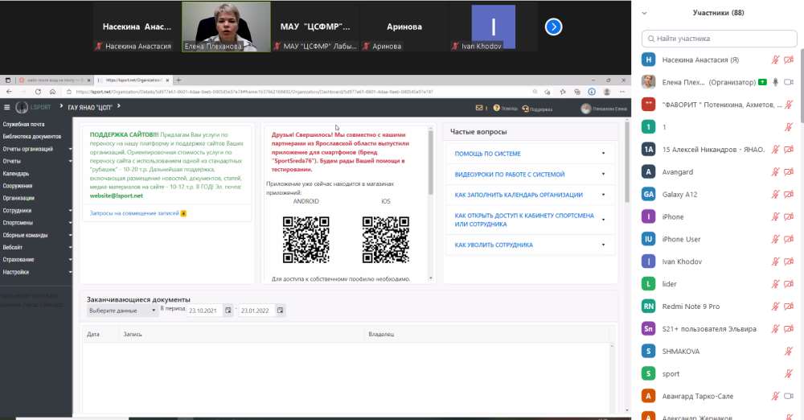Click the browser home icon
The image size is (804, 420).
click(x=52, y=92)
